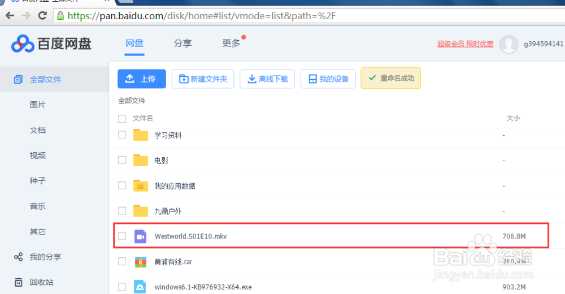
Task: Open the 我的应用数据 folder name
Action: coord(175,186)
